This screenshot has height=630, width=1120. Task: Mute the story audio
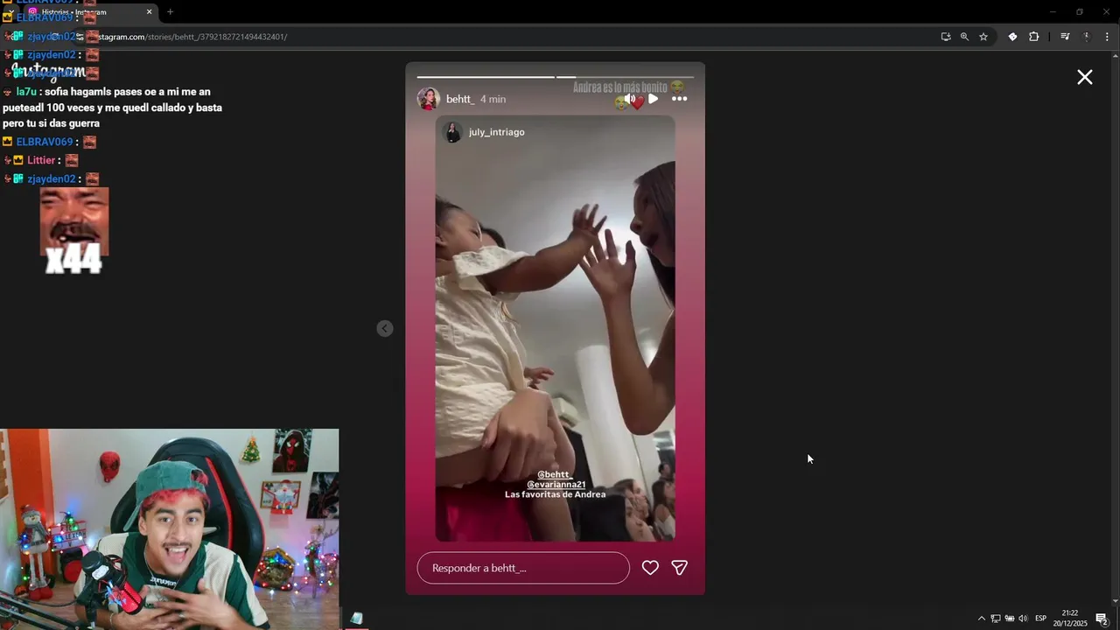629,99
